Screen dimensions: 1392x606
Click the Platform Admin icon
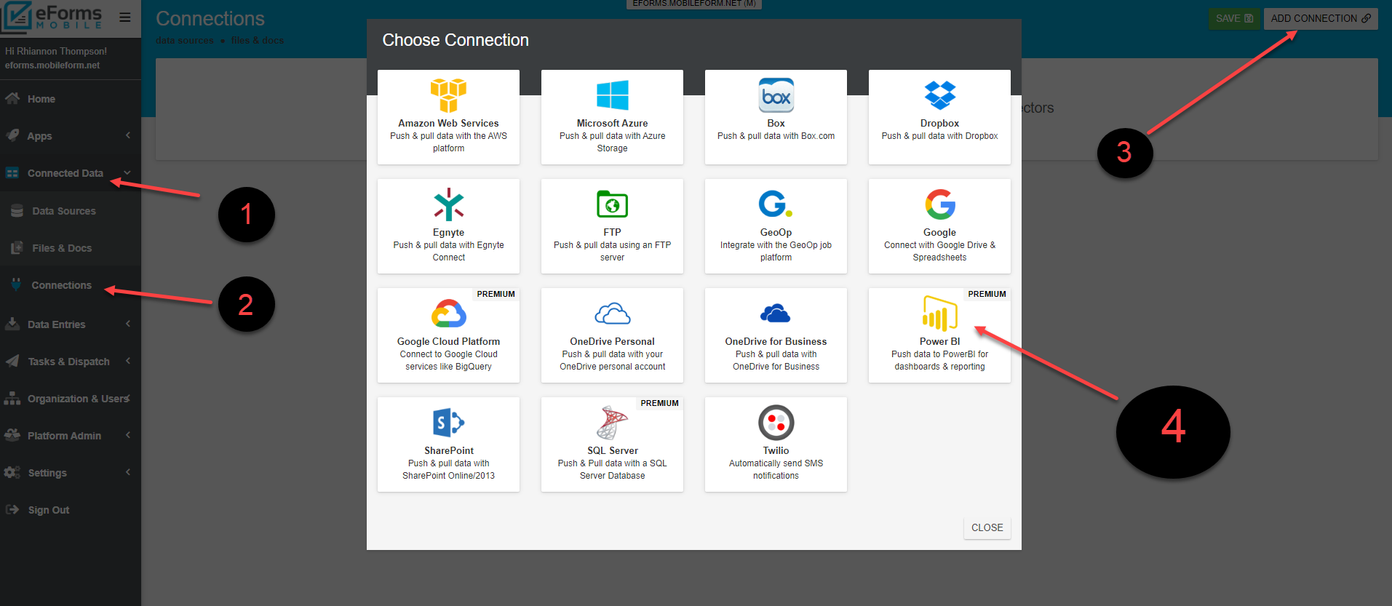[x=12, y=435]
